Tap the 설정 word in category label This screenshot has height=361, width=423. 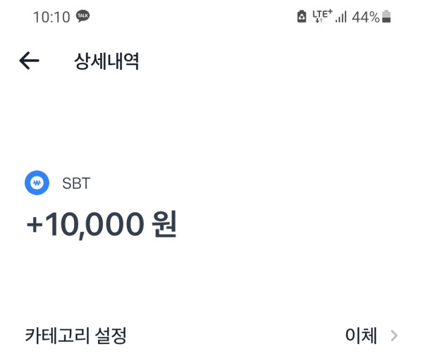[x=109, y=336]
